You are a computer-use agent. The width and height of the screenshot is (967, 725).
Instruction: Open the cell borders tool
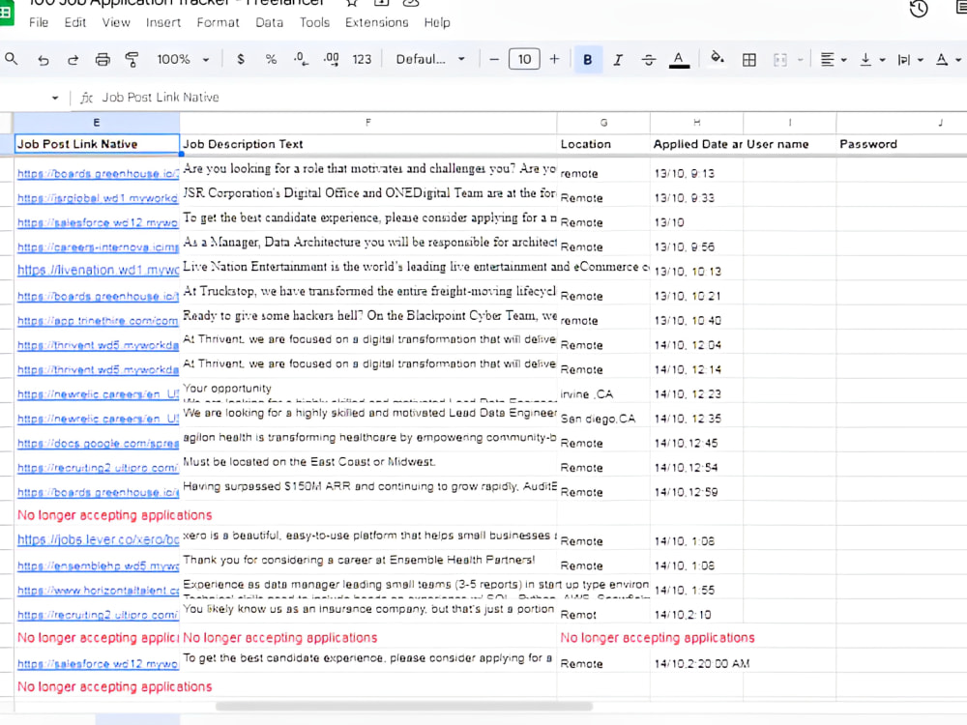[x=749, y=60]
